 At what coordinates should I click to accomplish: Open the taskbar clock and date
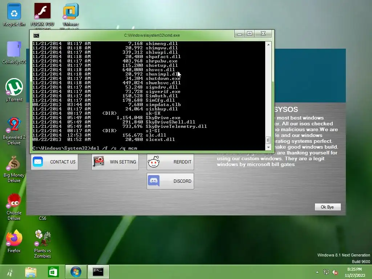pos(355,272)
